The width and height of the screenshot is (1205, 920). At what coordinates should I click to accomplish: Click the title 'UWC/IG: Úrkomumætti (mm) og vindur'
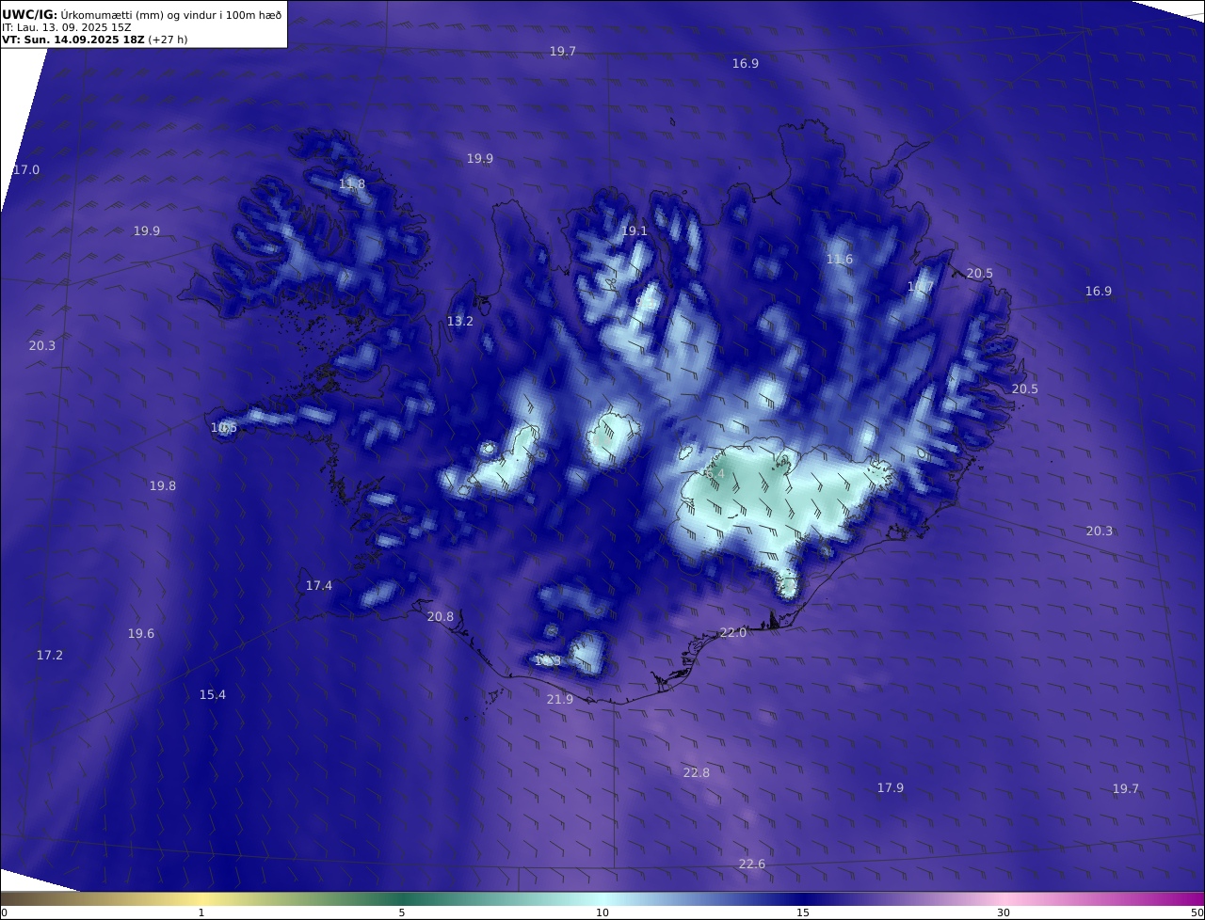click(x=141, y=14)
